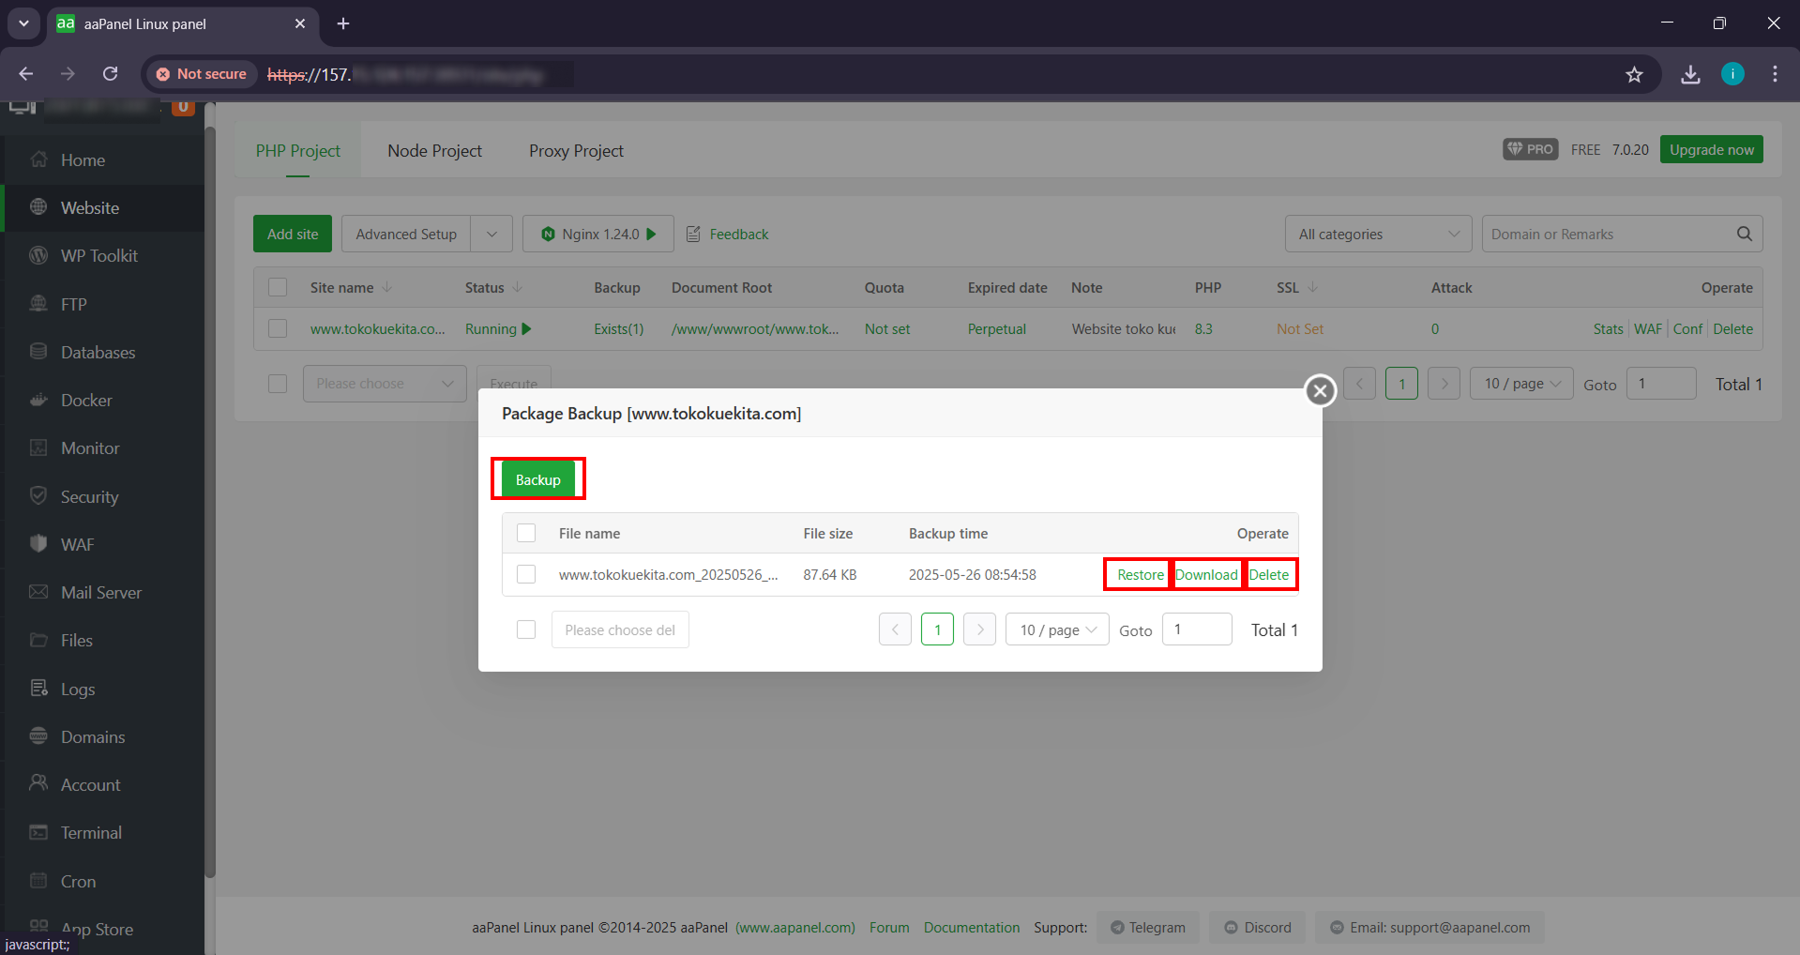Switch to the Proxy Project tab
Screen dimensions: 1800x955
click(576, 151)
